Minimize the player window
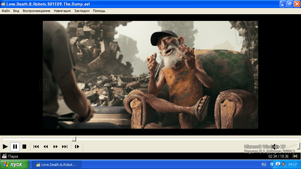Screen dimensions: 301x169 [283, 4]
